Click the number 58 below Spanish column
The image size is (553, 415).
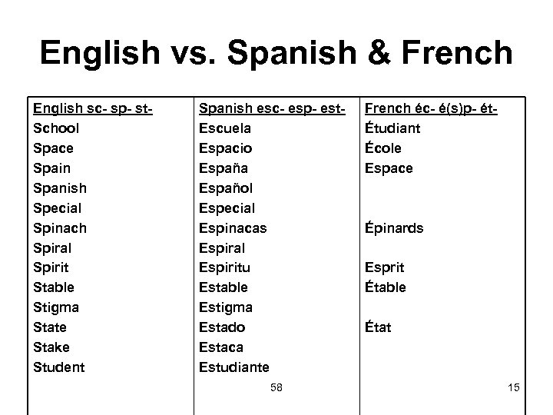click(x=276, y=388)
